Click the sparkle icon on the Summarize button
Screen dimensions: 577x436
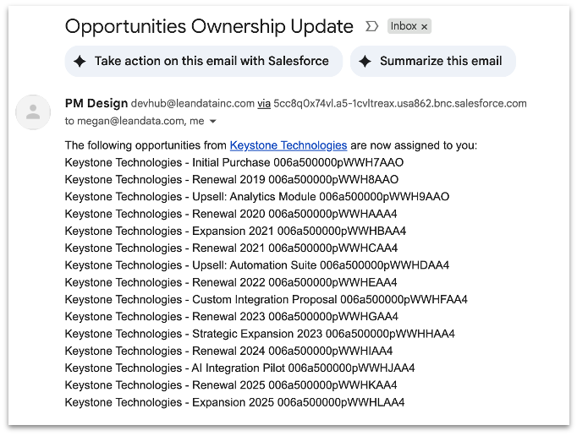pyautogui.click(x=365, y=61)
